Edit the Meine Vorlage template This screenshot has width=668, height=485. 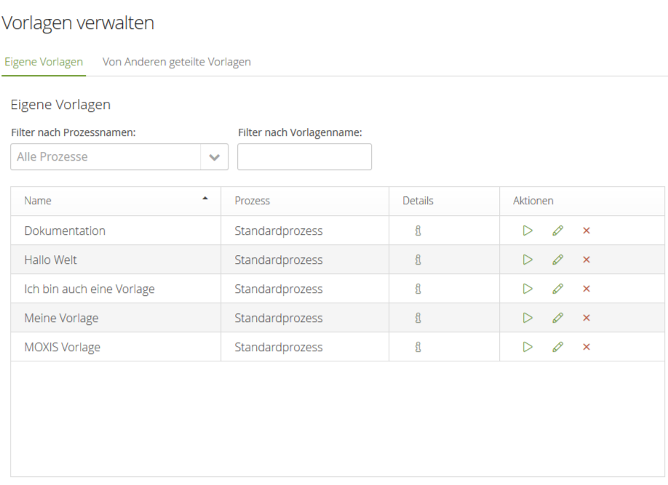point(557,318)
